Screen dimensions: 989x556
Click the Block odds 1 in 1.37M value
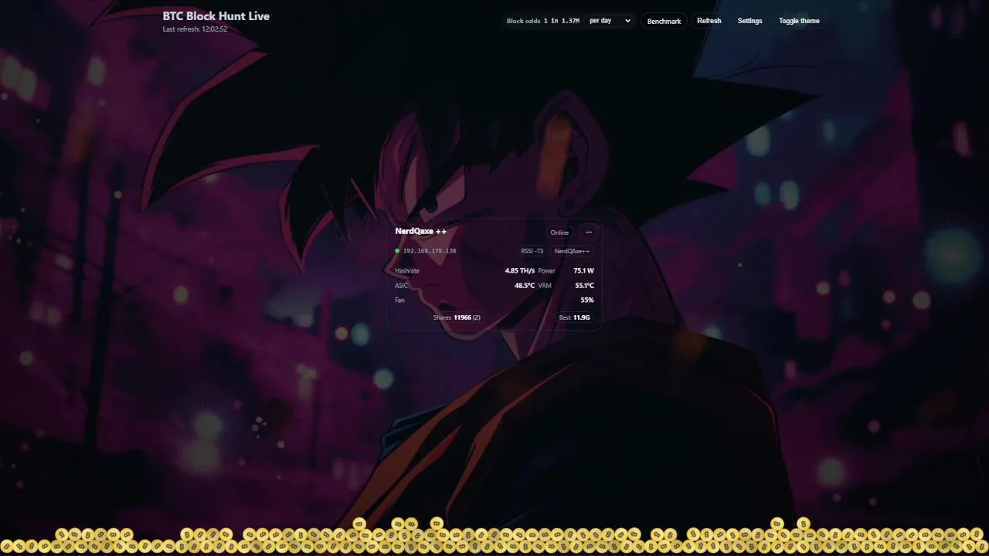pyautogui.click(x=543, y=21)
